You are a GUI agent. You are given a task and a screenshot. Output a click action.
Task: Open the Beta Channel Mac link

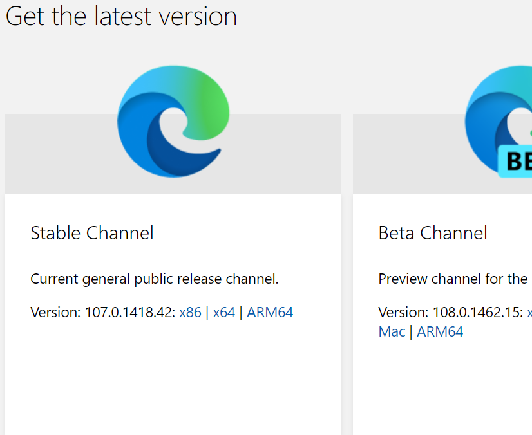(392, 332)
